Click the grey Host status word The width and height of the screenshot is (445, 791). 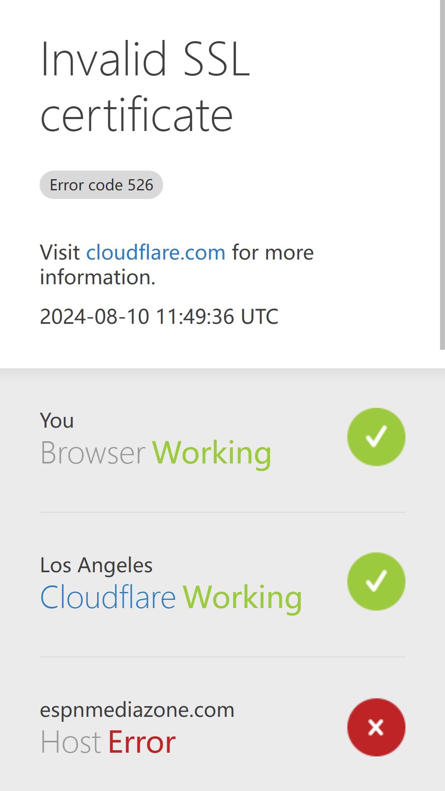tap(70, 742)
